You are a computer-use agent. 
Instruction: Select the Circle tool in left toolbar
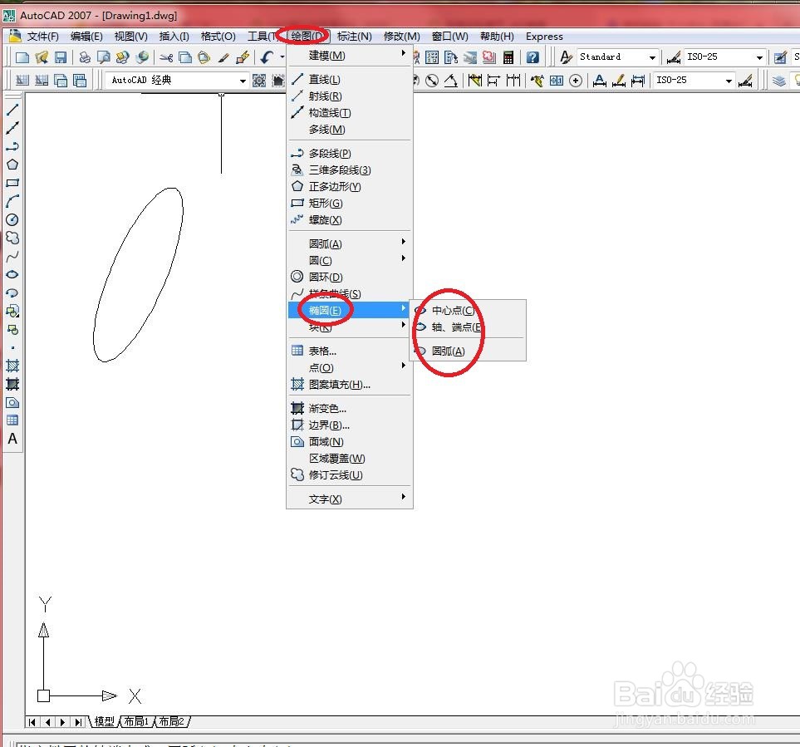pyautogui.click(x=12, y=219)
